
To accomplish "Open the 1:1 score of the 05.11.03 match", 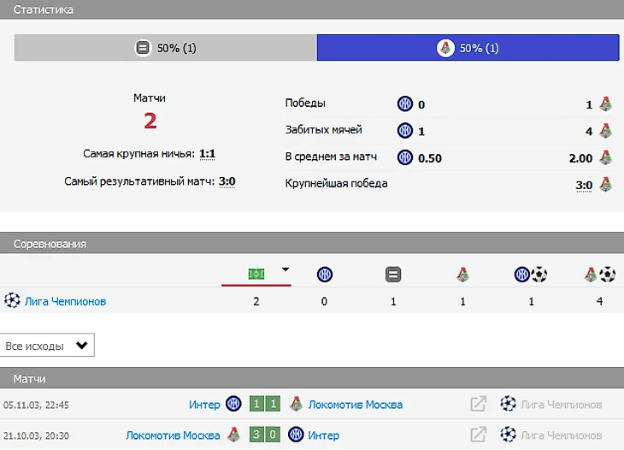I will pyautogui.click(x=265, y=405).
